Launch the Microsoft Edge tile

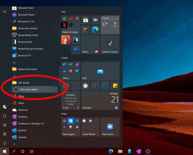[95, 30]
